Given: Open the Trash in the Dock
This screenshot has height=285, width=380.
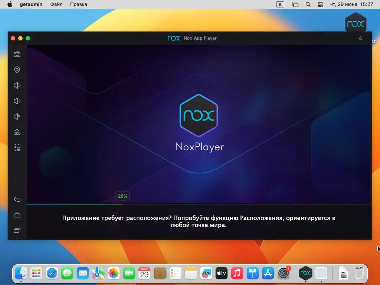Looking at the screenshot, I should (x=359, y=273).
